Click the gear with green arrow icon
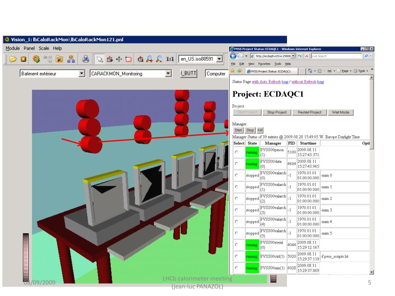 click(x=36, y=59)
